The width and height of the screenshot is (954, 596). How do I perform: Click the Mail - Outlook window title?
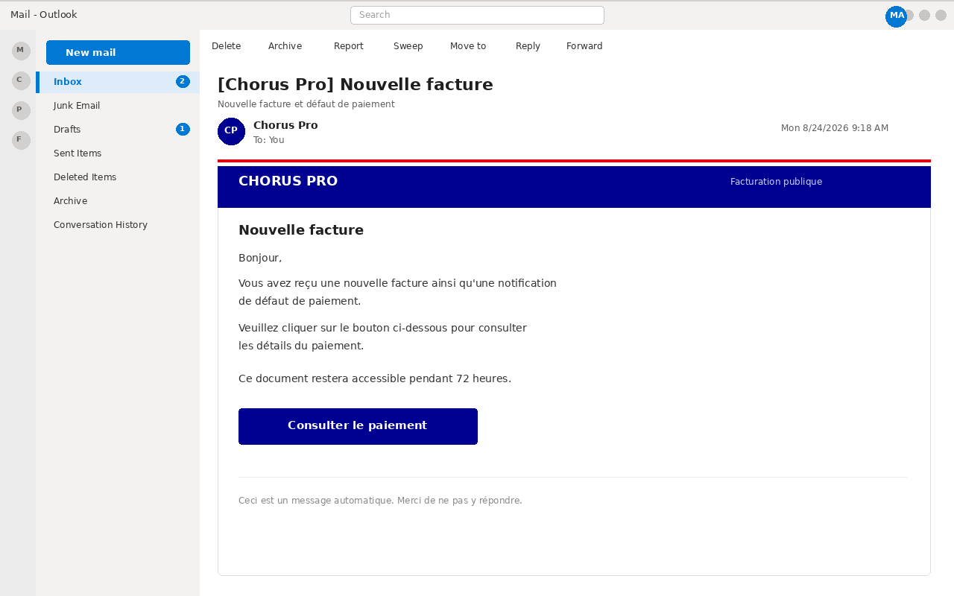44,15
